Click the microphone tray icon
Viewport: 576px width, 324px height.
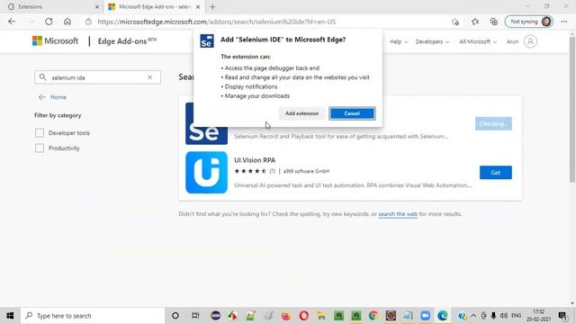pos(493,316)
